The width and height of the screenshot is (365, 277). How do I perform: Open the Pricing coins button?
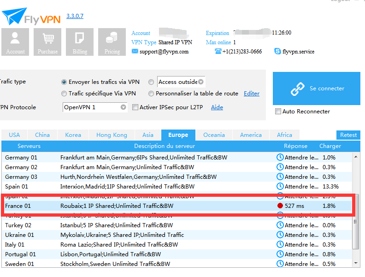112,42
